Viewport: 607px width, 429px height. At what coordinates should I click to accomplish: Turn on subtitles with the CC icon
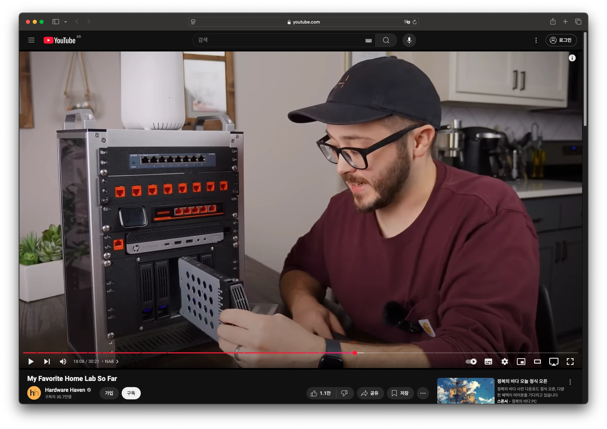[x=488, y=362]
